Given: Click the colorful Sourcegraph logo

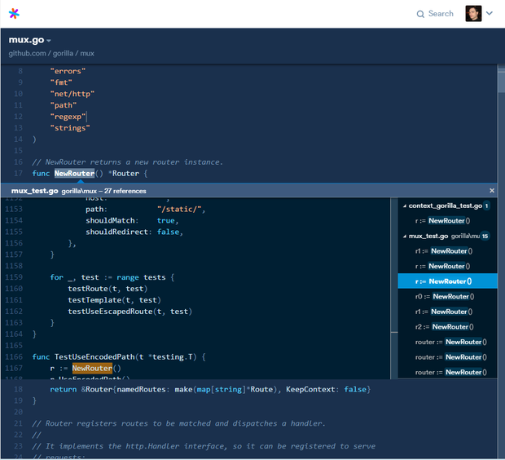Looking at the screenshot, I should tap(14, 14).
